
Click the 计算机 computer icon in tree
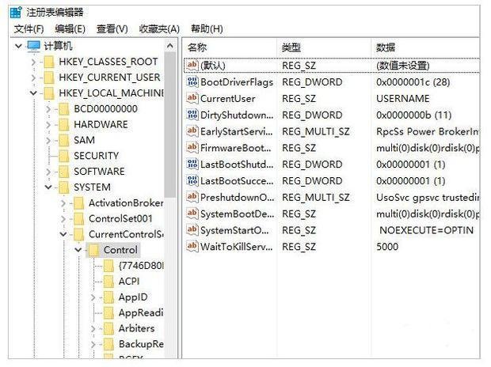click(34, 46)
